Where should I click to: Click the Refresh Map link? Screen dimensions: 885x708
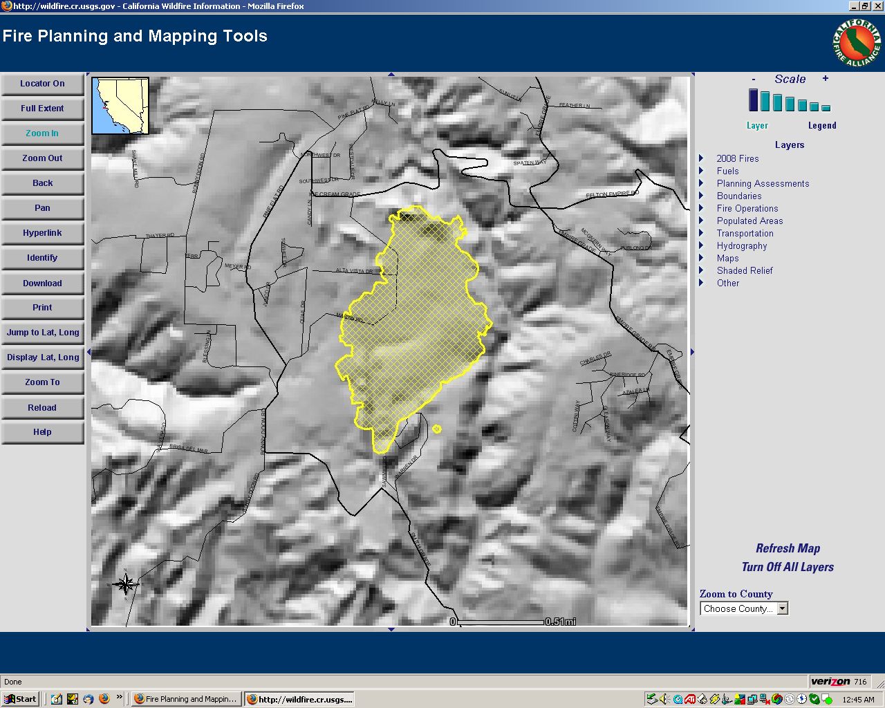[x=788, y=548]
